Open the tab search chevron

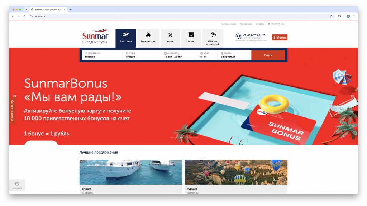(x=26, y=10)
